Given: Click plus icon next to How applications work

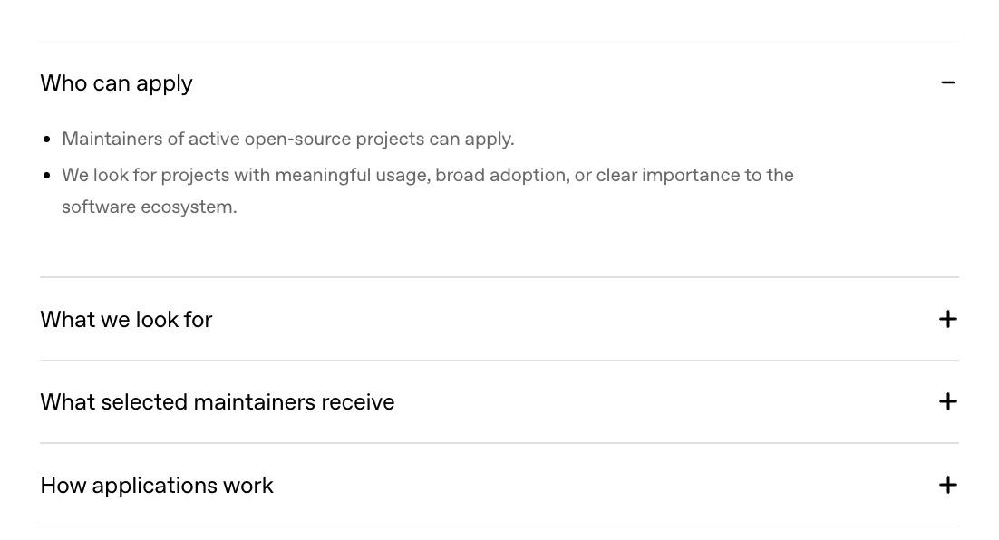Looking at the screenshot, I should point(947,486).
